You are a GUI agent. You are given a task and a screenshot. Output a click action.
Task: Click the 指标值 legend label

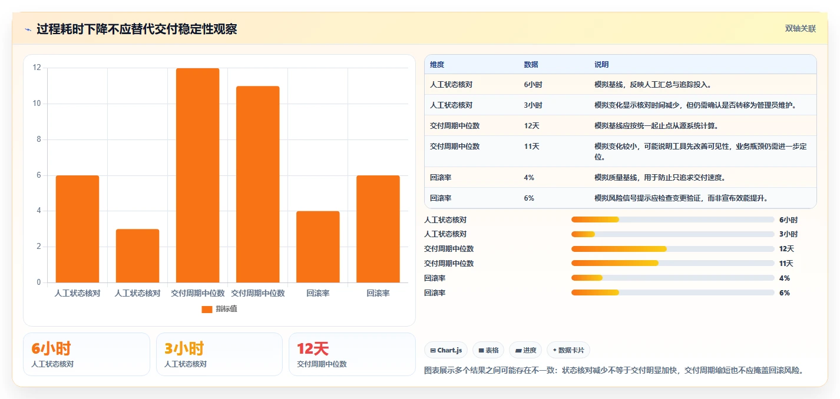[x=226, y=309]
